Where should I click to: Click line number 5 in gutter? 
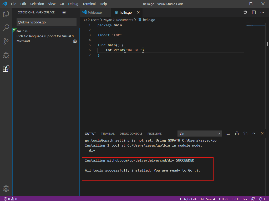coord(90,45)
